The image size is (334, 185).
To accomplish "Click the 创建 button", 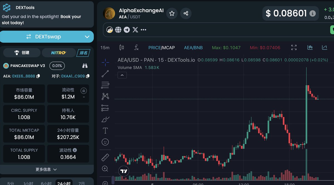I will pos(22,52).
